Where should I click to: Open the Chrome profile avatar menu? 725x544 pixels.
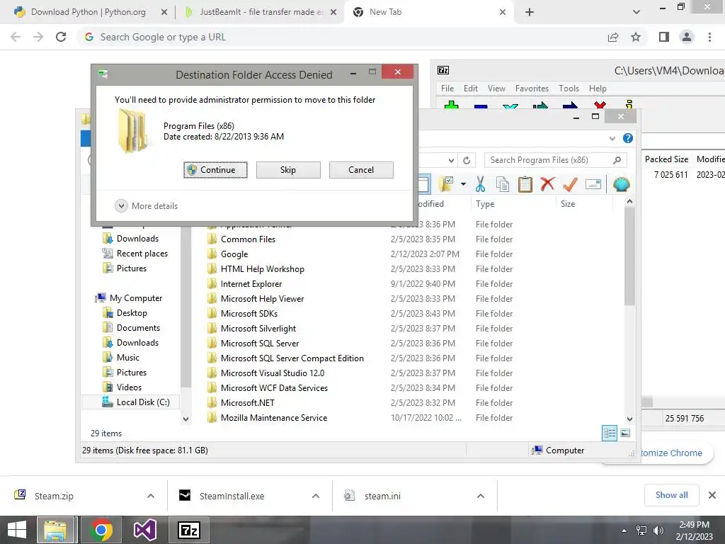[x=687, y=37]
